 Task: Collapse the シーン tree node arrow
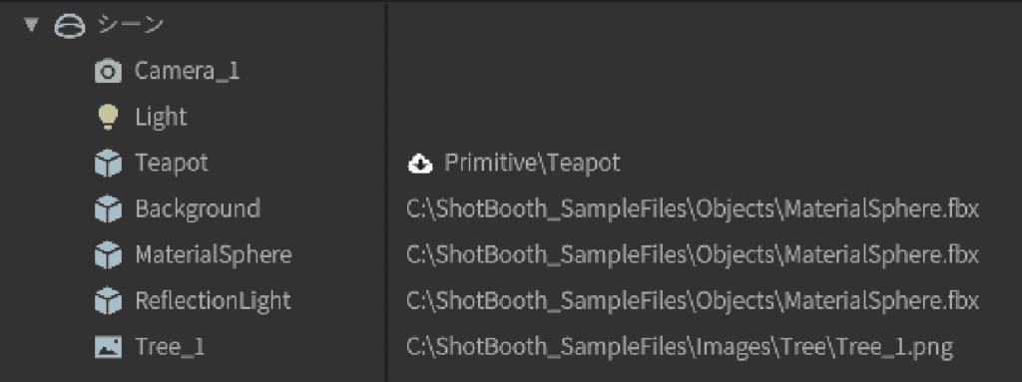(x=31, y=25)
